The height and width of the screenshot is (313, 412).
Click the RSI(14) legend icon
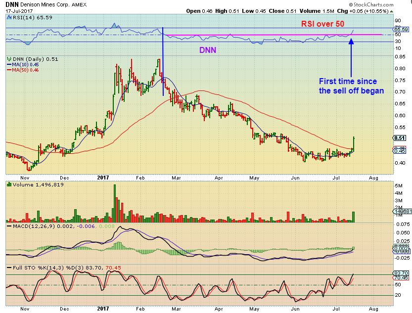coord(9,18)
